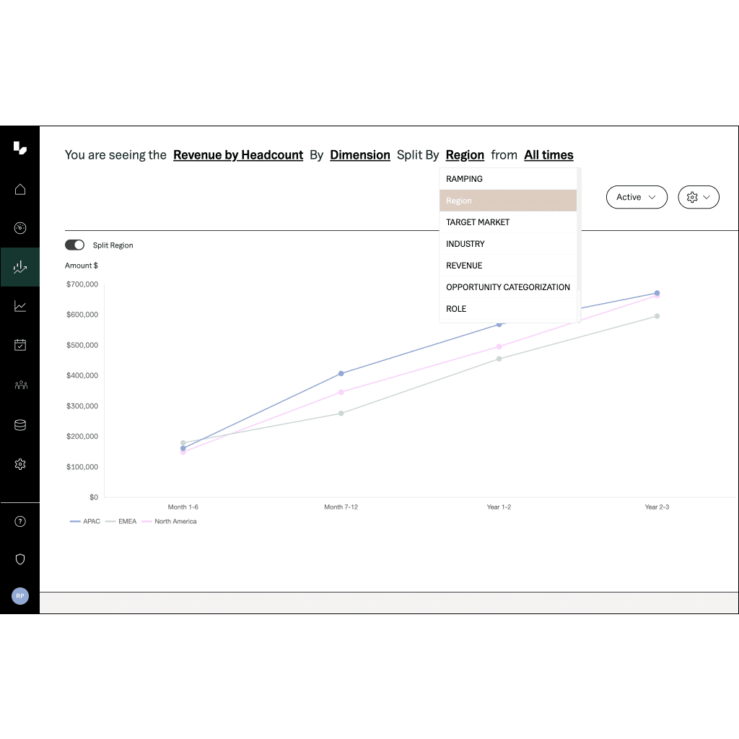739x739 pixels.
Task: Click the dashboard gauge icon in sidebar
Action: (20, 229)
